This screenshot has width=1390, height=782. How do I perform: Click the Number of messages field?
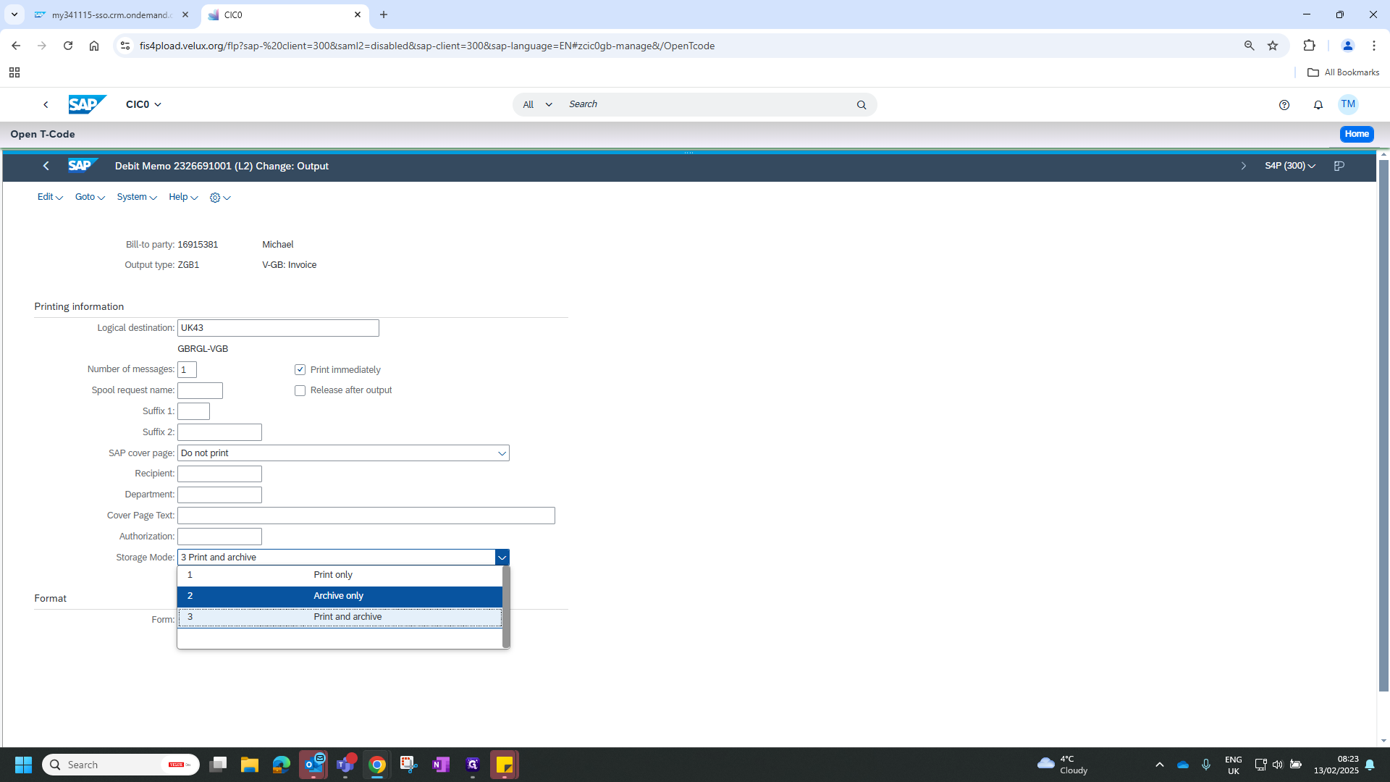pos(187,370)
